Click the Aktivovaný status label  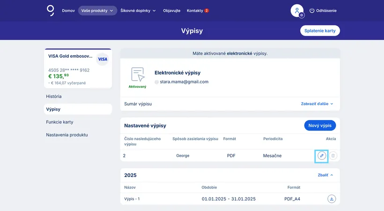point(137,87)
